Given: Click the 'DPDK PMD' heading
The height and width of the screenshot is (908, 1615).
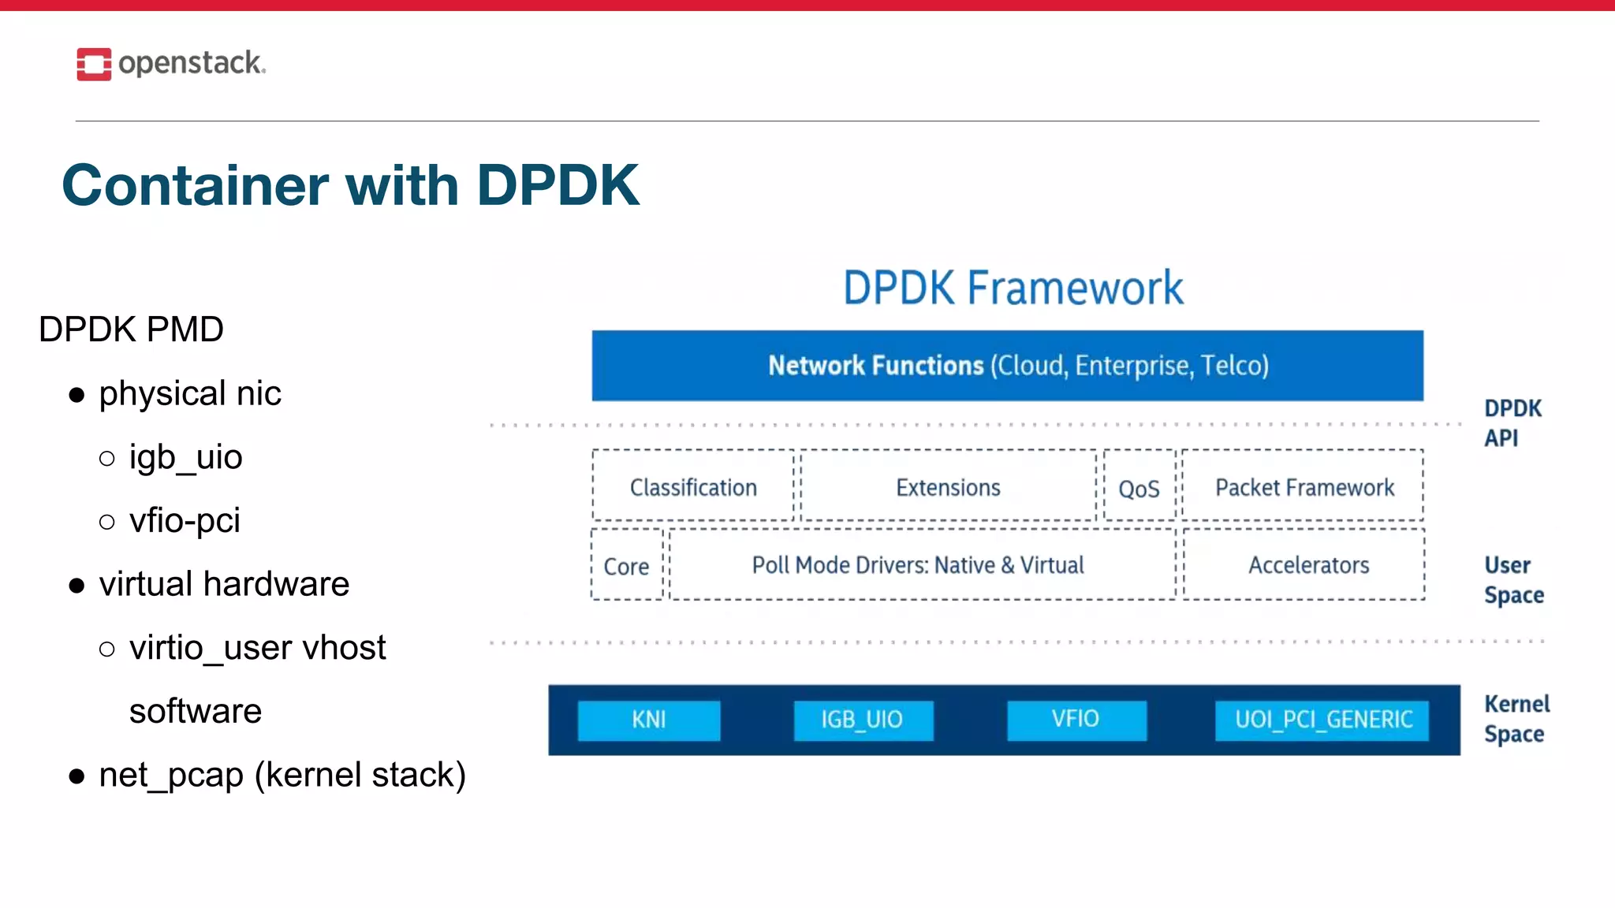Looking at the screenshot, I should click(131, 329).
